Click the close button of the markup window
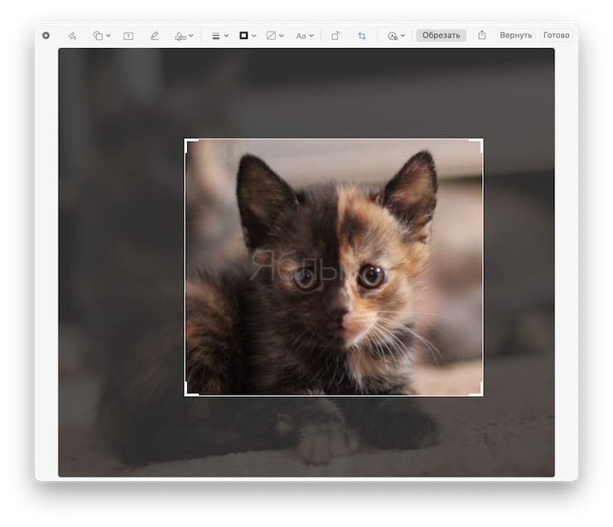The width and height of the screenshot is (613, 527). click(46, 36)
